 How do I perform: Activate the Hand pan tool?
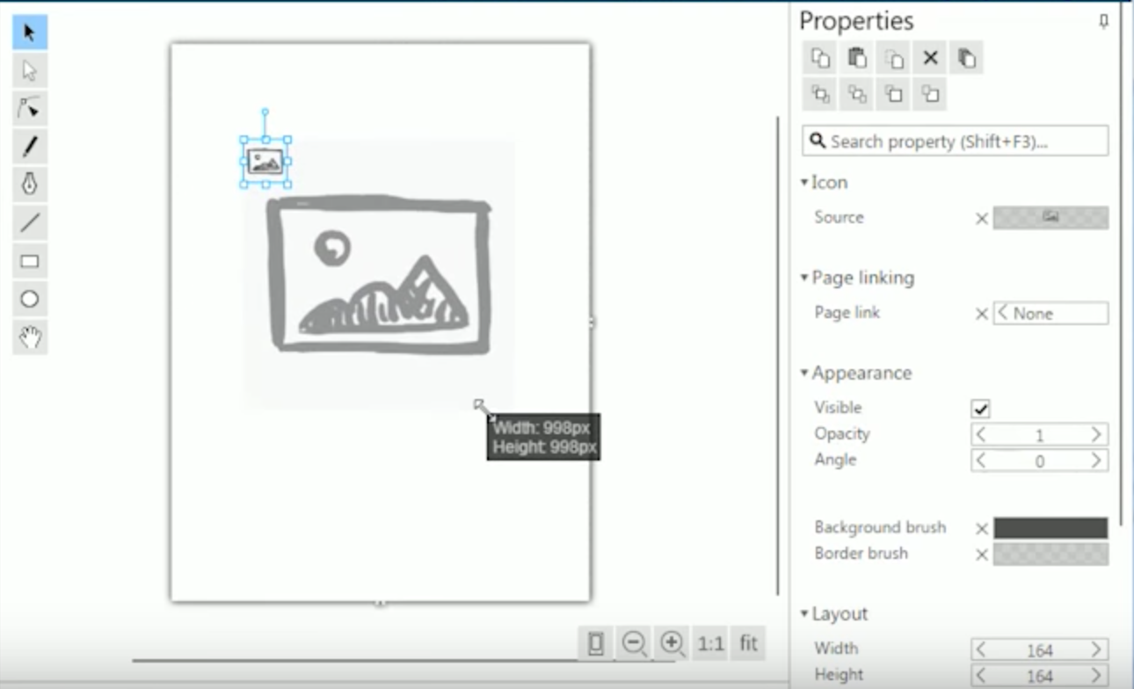pos(29,337)
